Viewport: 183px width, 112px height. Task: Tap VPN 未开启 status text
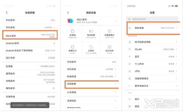pyautogui.click(x=171, y=71)
